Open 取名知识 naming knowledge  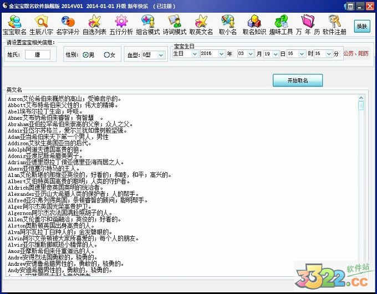coord(254,25)
